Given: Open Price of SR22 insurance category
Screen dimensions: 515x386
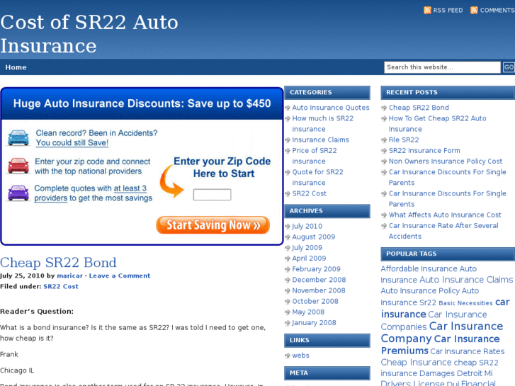Looking at the screenshot, I should click(315, 156).
